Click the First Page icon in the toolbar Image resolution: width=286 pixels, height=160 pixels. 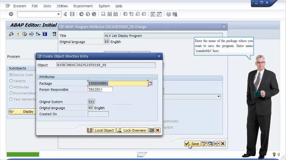point(125,14)
